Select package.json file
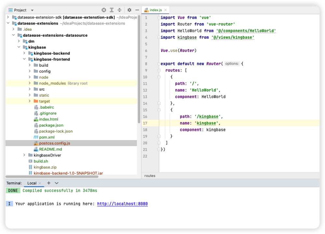This screenshot has width=325, height=234. tap(51, 125)
